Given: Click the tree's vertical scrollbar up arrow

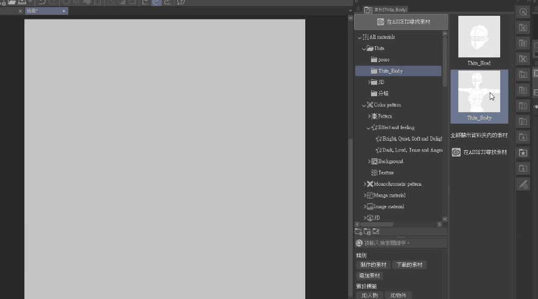Looking at the screenshot, I should tap(445, 33).
